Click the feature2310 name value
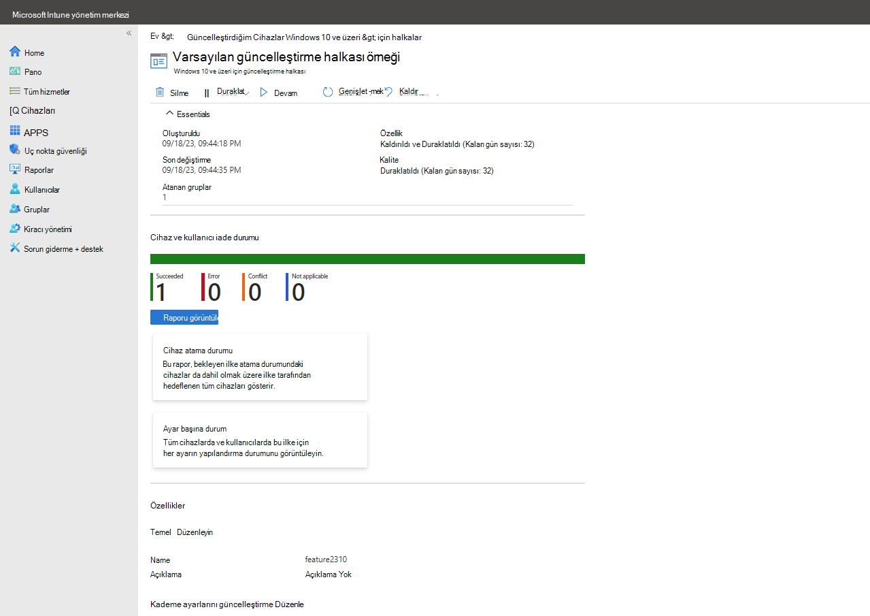The image size is (870, 616). (x=326, y=560)
